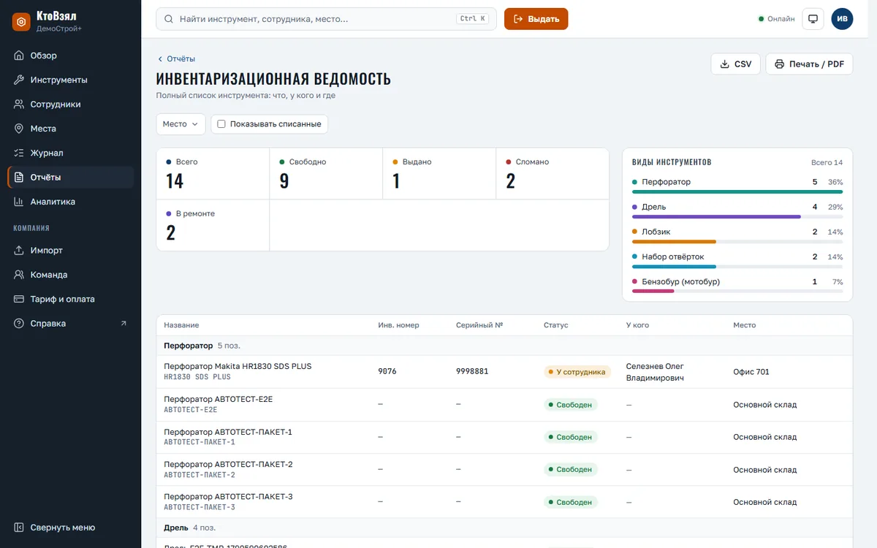Select the Перфоратор АВТОТЕСТ-ПАКЕТ-2 name
Screen dimensions: 877x548
pos(228,464)
